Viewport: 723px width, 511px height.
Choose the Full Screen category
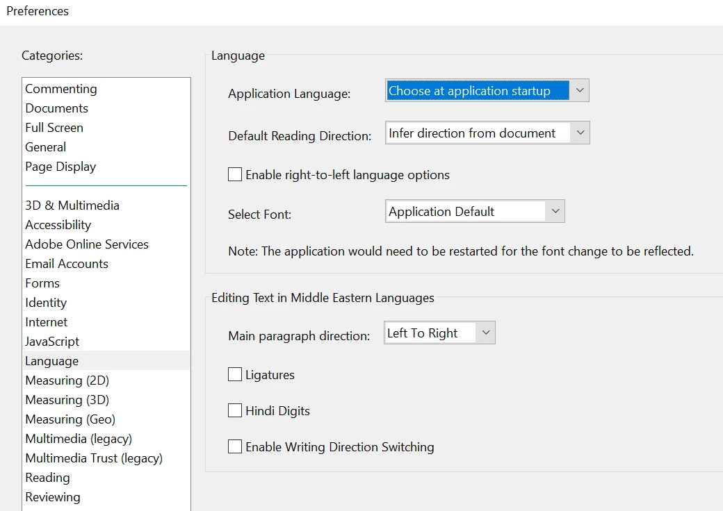point(54,128)
